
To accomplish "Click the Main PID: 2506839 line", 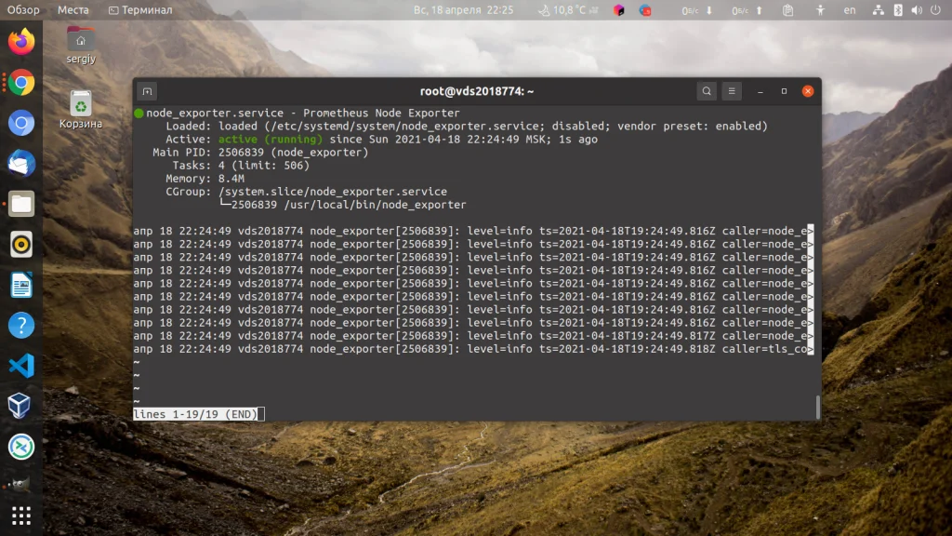I will tap(260, 153).
